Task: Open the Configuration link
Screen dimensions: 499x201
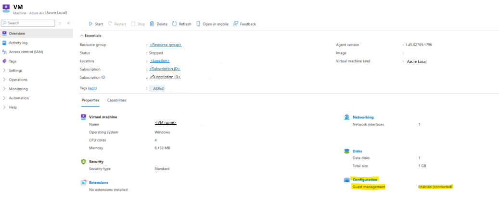Action: [365, 180]
